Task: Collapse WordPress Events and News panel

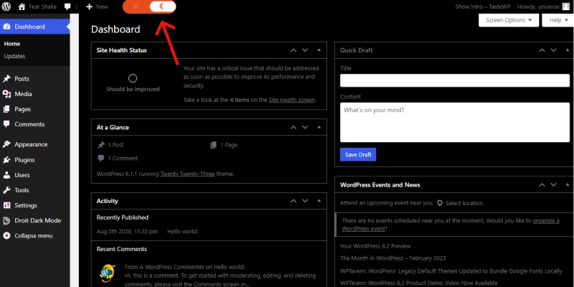Action: (567, 185)
